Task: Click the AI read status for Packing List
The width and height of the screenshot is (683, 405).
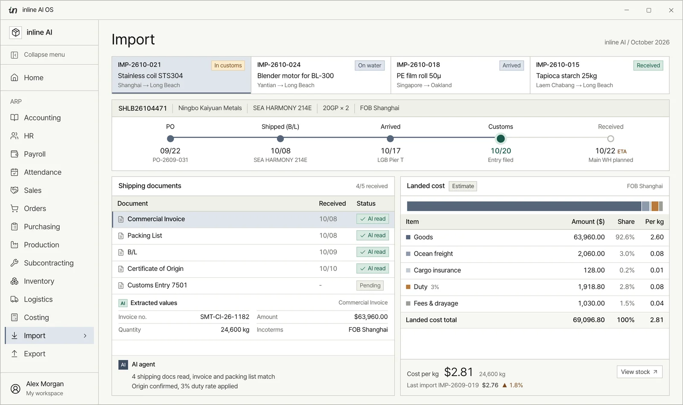Action: coord(373,235)
